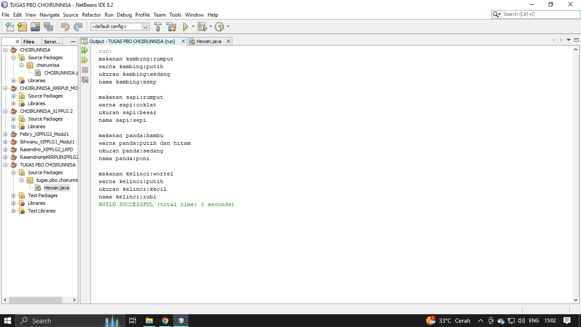Click the Projects panel horizontal scrollbar
The image size is (581, 327).
point(38,300)
